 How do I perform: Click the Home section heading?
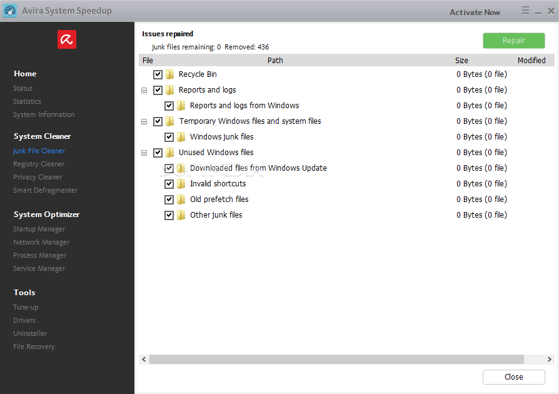[x=25, y=74]
